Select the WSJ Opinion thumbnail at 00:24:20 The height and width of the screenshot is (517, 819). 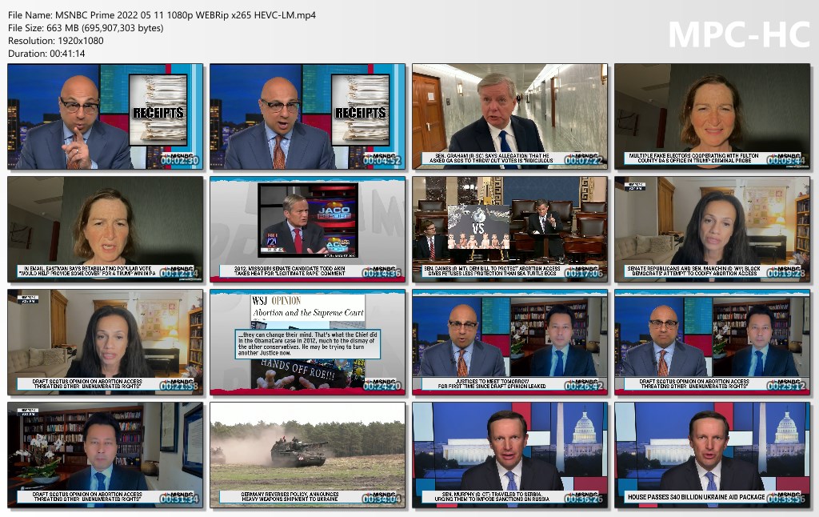coord(307,342)
